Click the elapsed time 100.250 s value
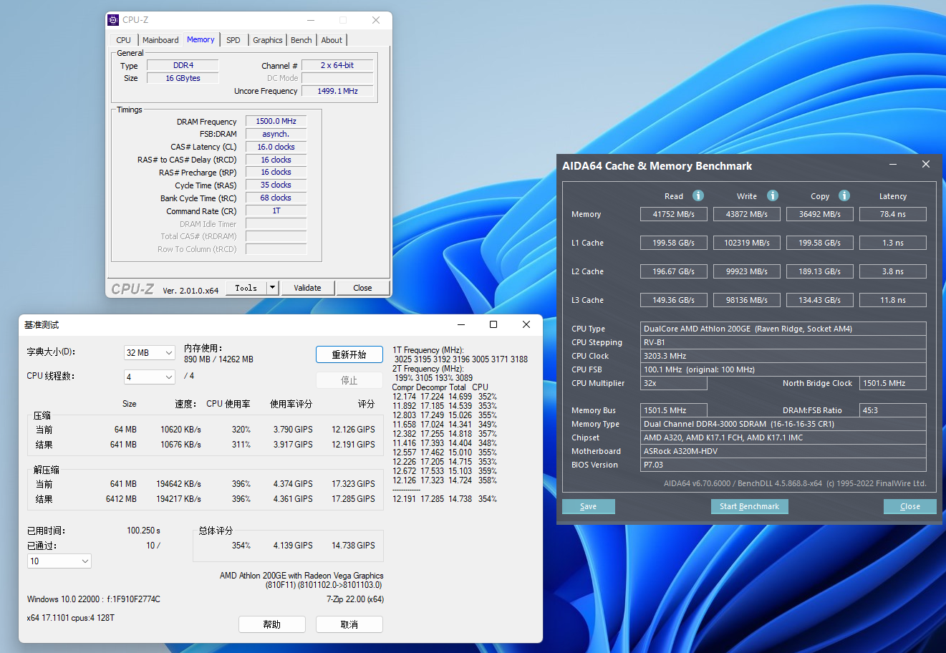This screenshot has height=653, width=946. pos(143,531)
